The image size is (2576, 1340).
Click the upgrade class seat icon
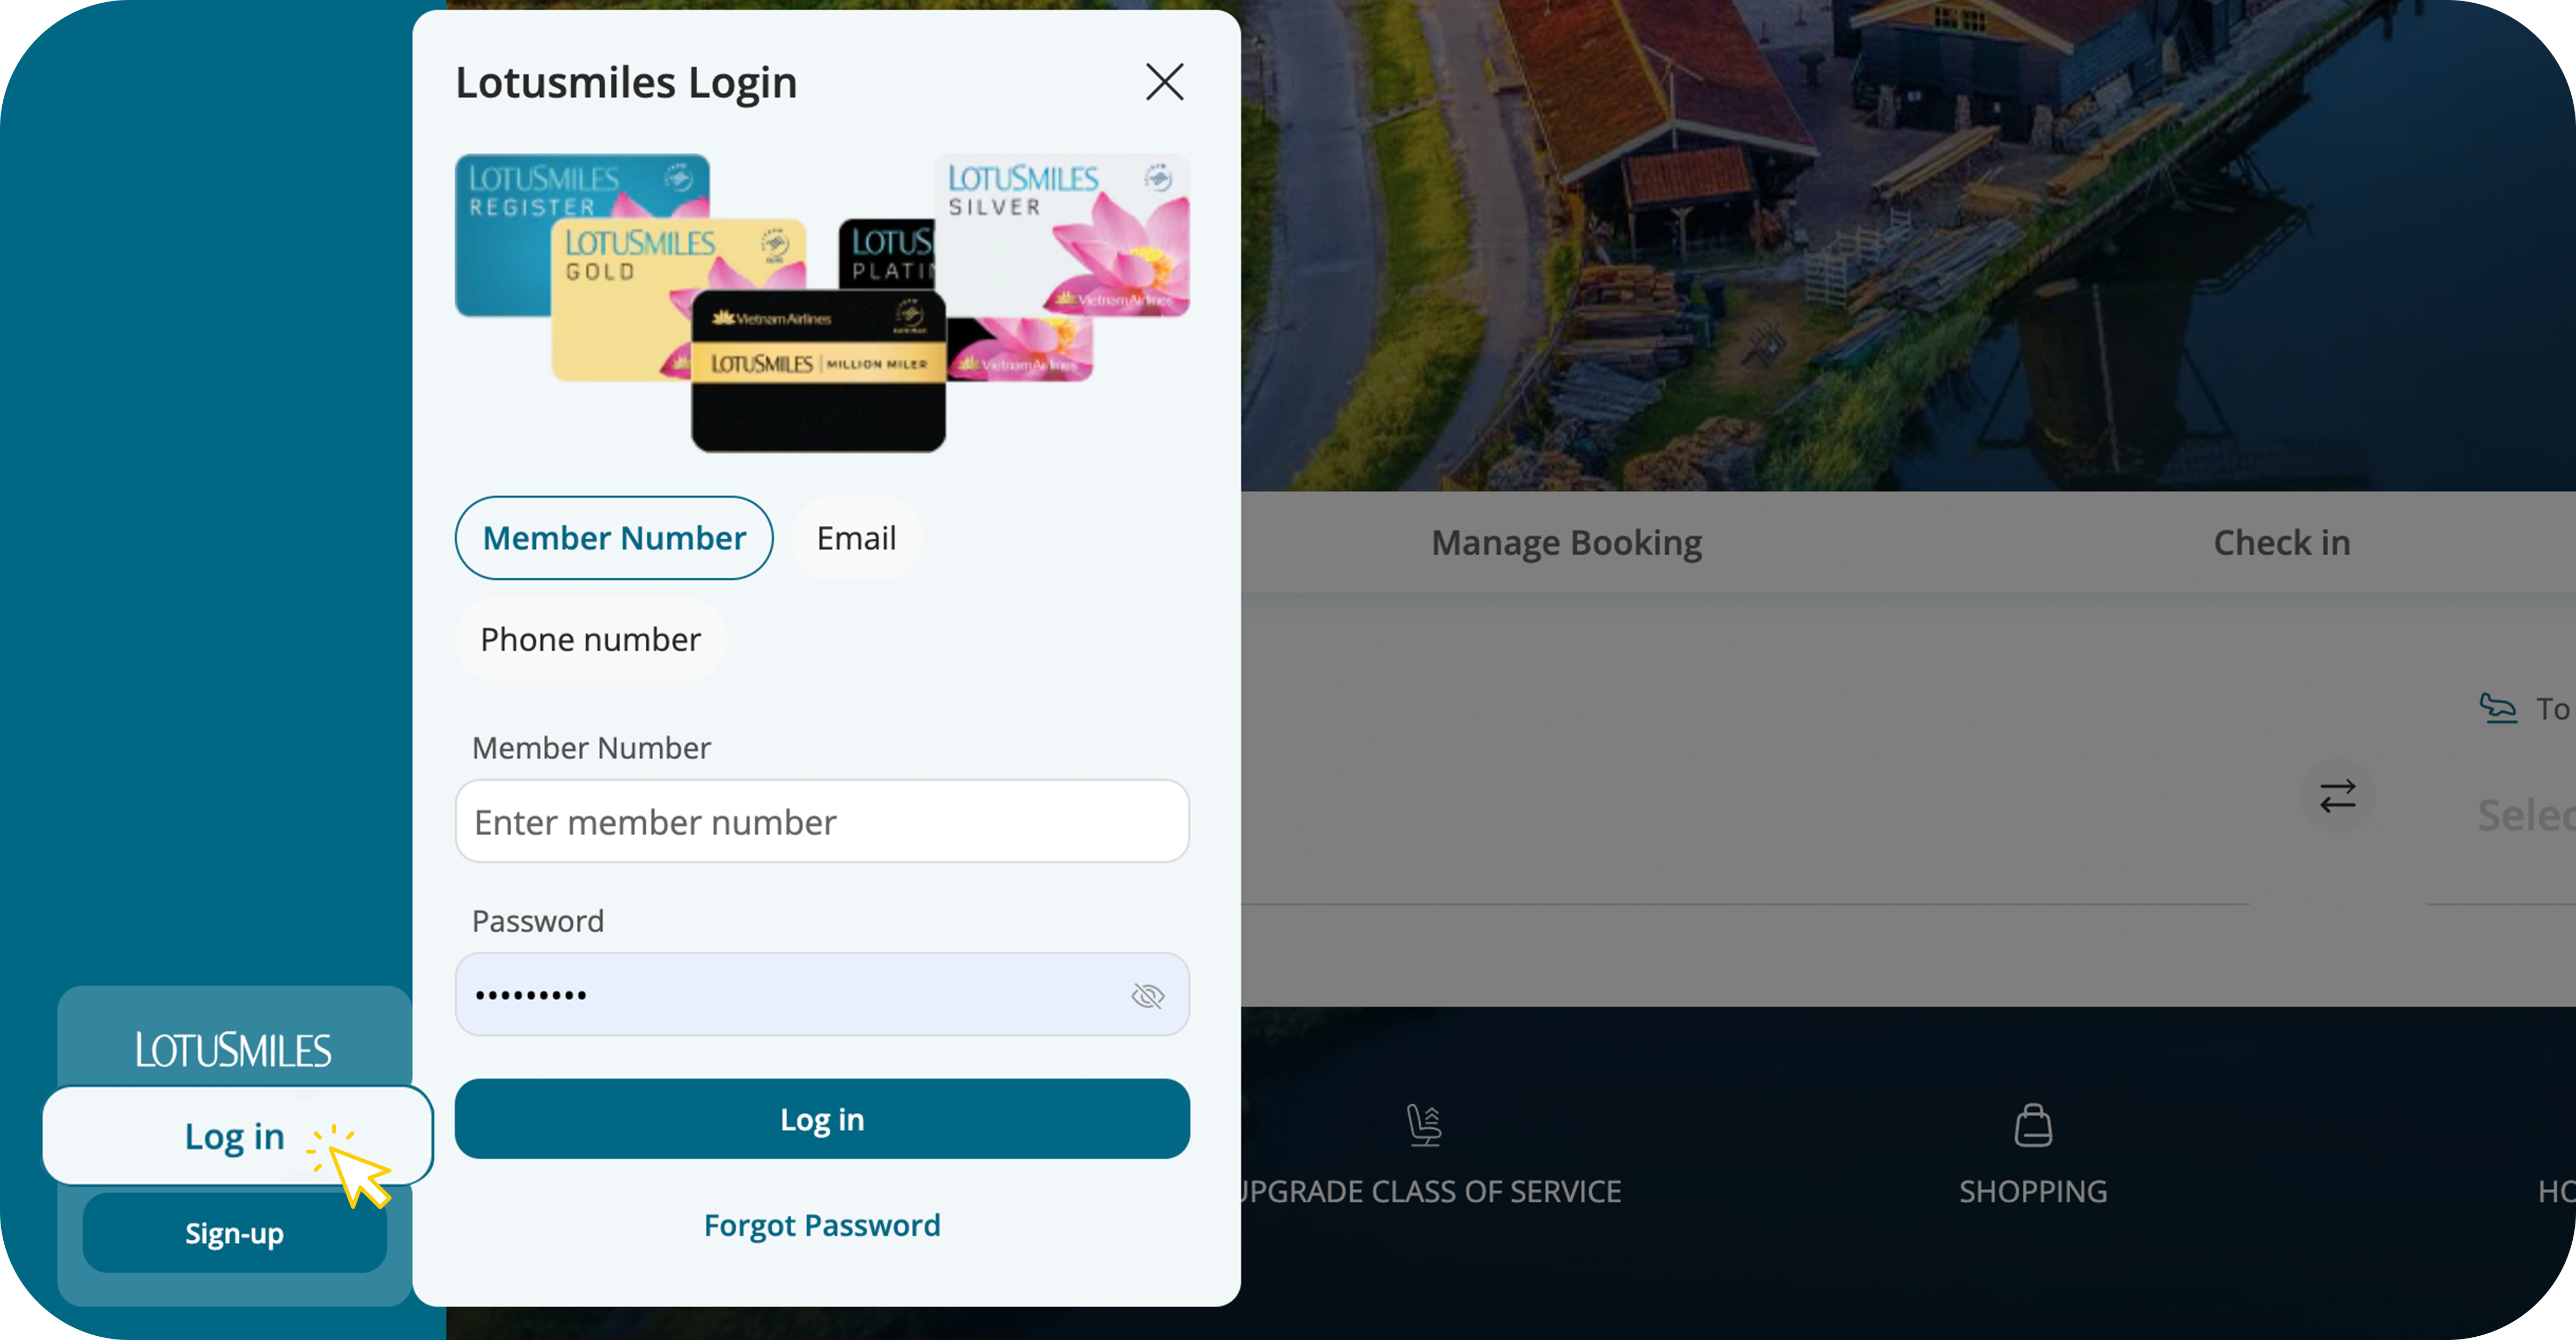[x=1424, y=1125]
